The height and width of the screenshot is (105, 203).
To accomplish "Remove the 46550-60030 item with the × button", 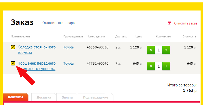I will (x=151, y=50).
